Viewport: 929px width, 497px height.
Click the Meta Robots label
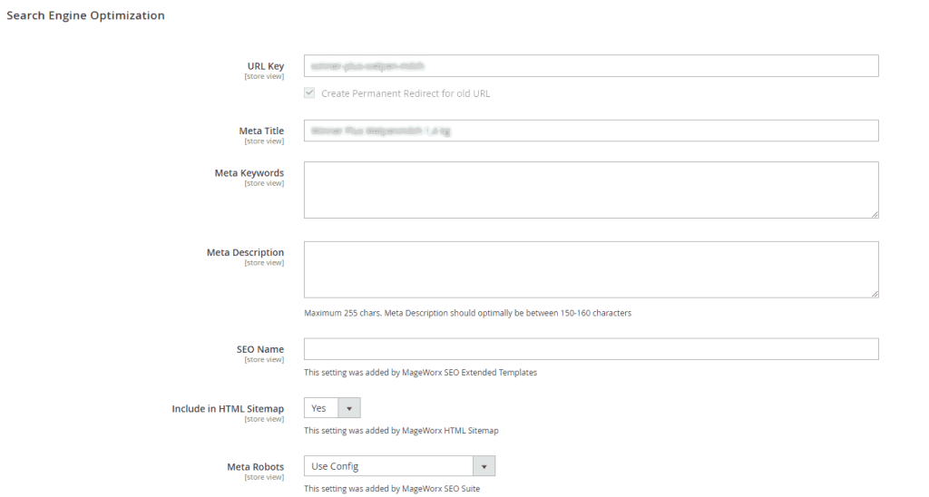click(x=255, y=467)
